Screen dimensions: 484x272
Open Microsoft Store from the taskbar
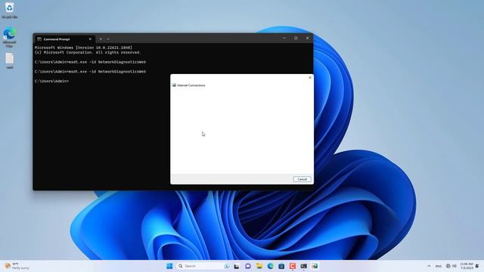point(281,266)
